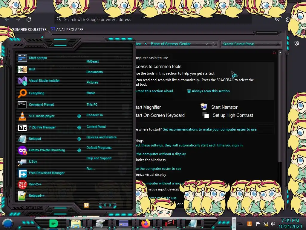Click the Ease of Access Center breadcrumb

tap(171, 44)
